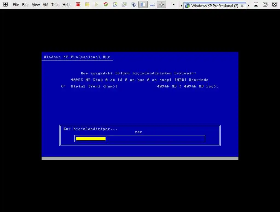The width and height of the screenshot is (280, 212).
Task: Click the 'biçimlendirirken bekleyin' message line
Action: tap(138, 73)
